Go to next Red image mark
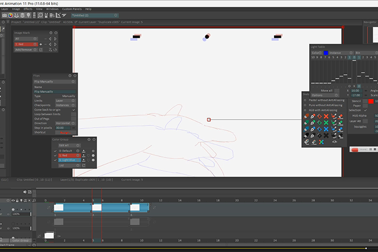The width and height of the screenshot is (378, 252). (x=55, y=45)
